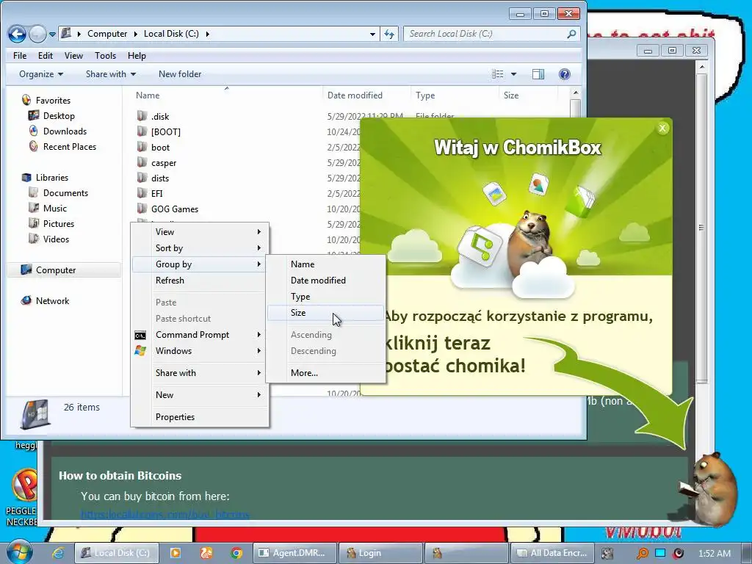
Task: Group files by Name
Action: point(325,264)
